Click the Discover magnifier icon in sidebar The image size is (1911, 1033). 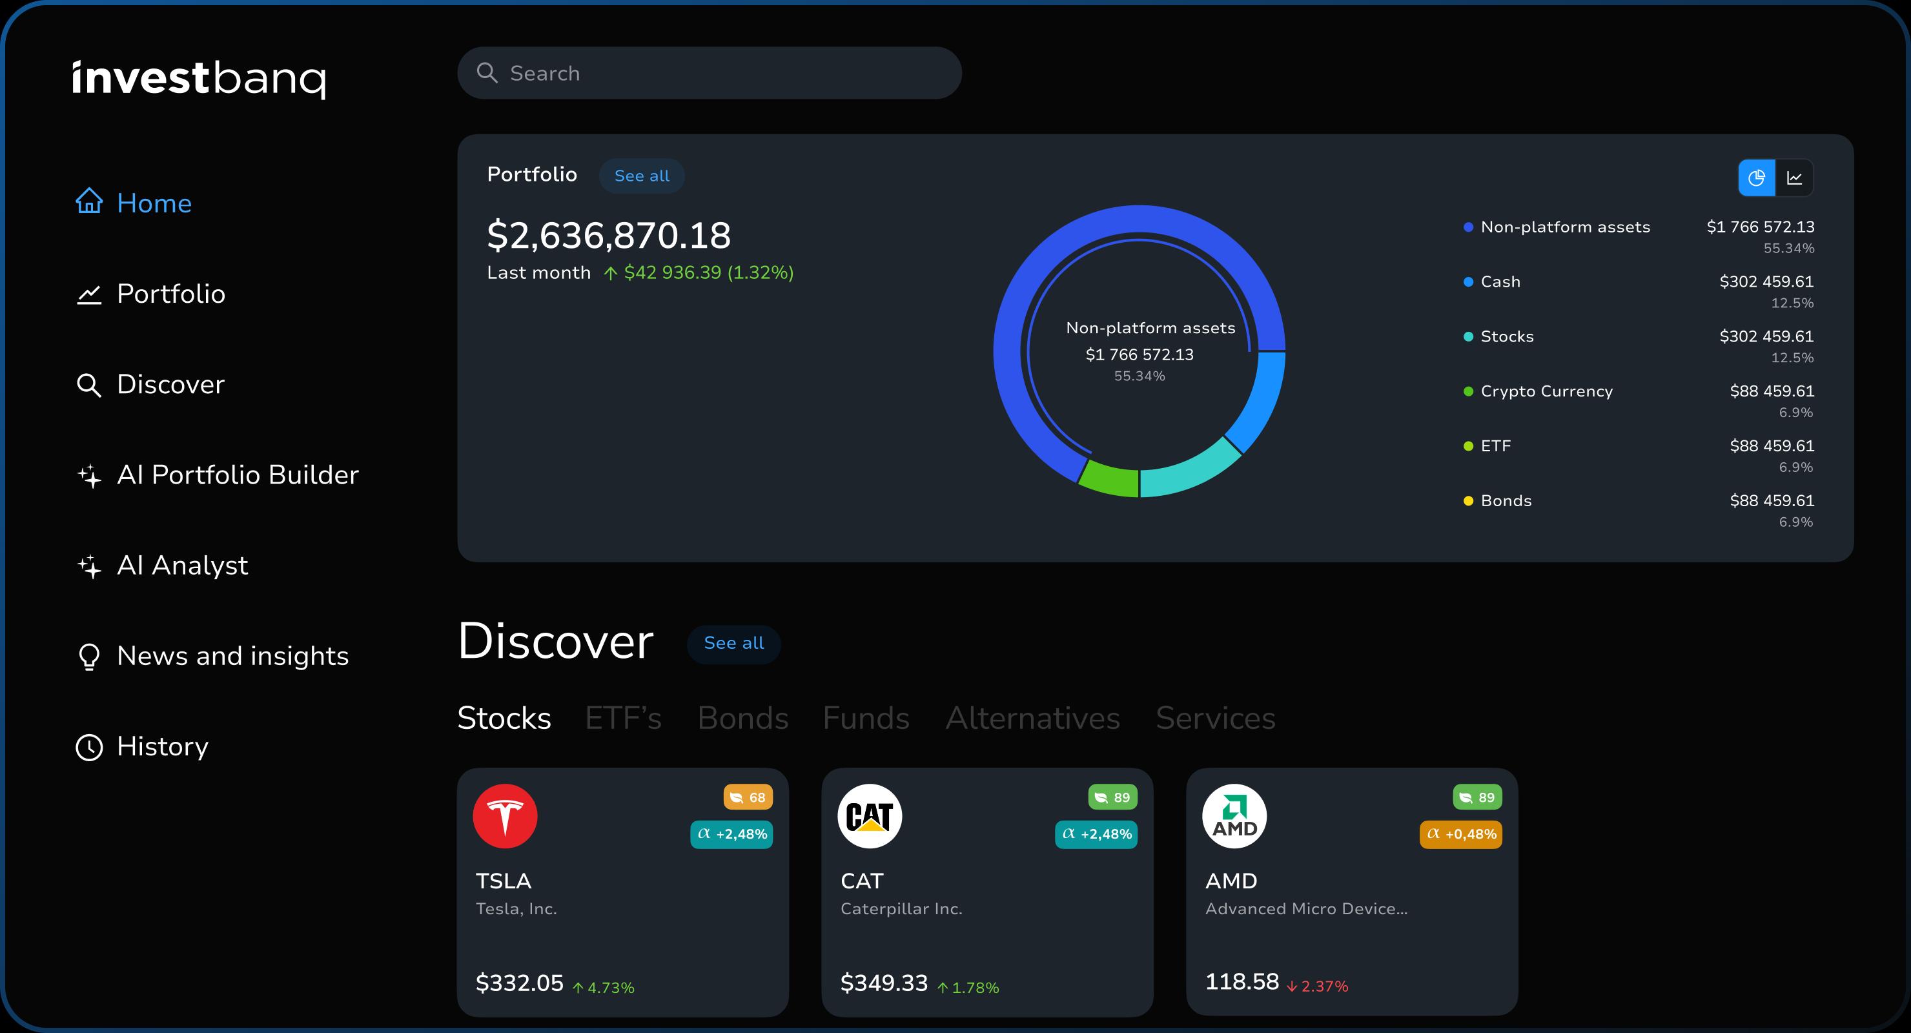(89, 385)
